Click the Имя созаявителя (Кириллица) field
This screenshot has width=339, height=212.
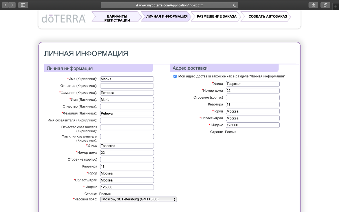(127, 120)
